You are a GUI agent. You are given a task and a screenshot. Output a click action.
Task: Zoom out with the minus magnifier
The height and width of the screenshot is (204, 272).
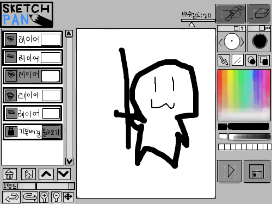(56, 197)
